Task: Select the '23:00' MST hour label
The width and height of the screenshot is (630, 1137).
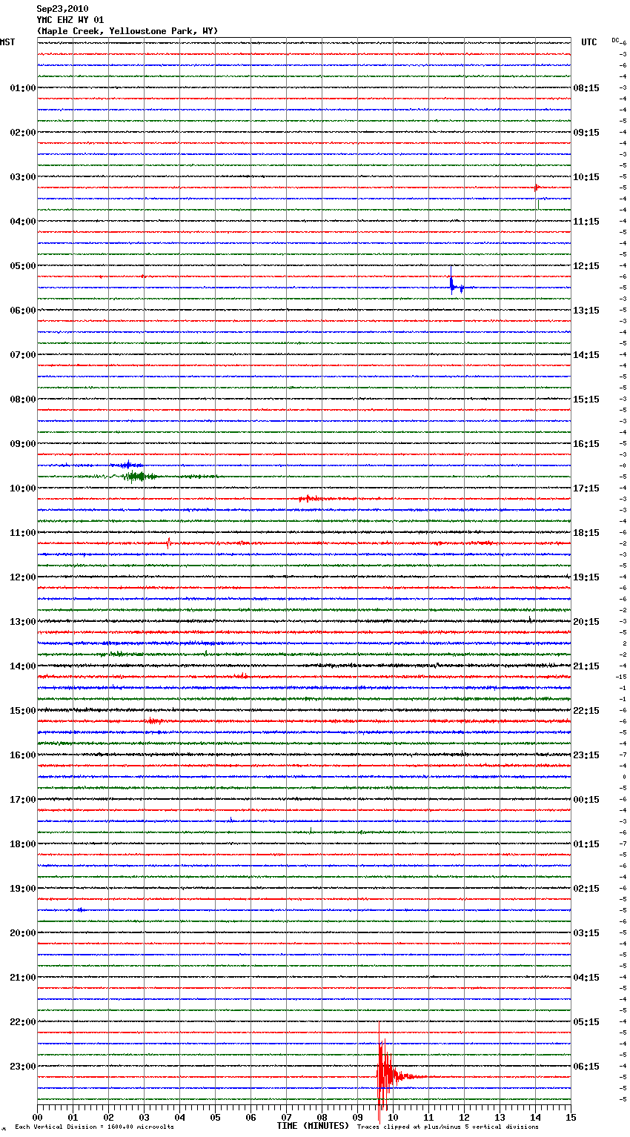Action: [x=23, y=1067]
